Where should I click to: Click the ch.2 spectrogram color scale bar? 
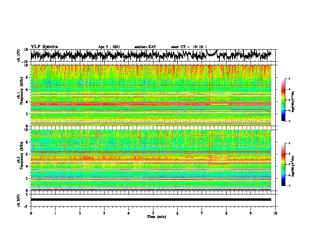click(283, 164)
